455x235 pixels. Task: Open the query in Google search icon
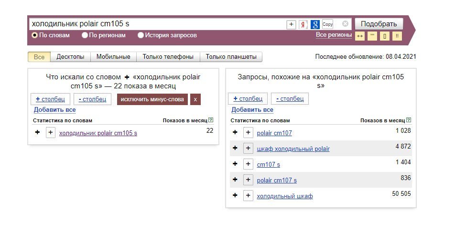pos(315,24)
